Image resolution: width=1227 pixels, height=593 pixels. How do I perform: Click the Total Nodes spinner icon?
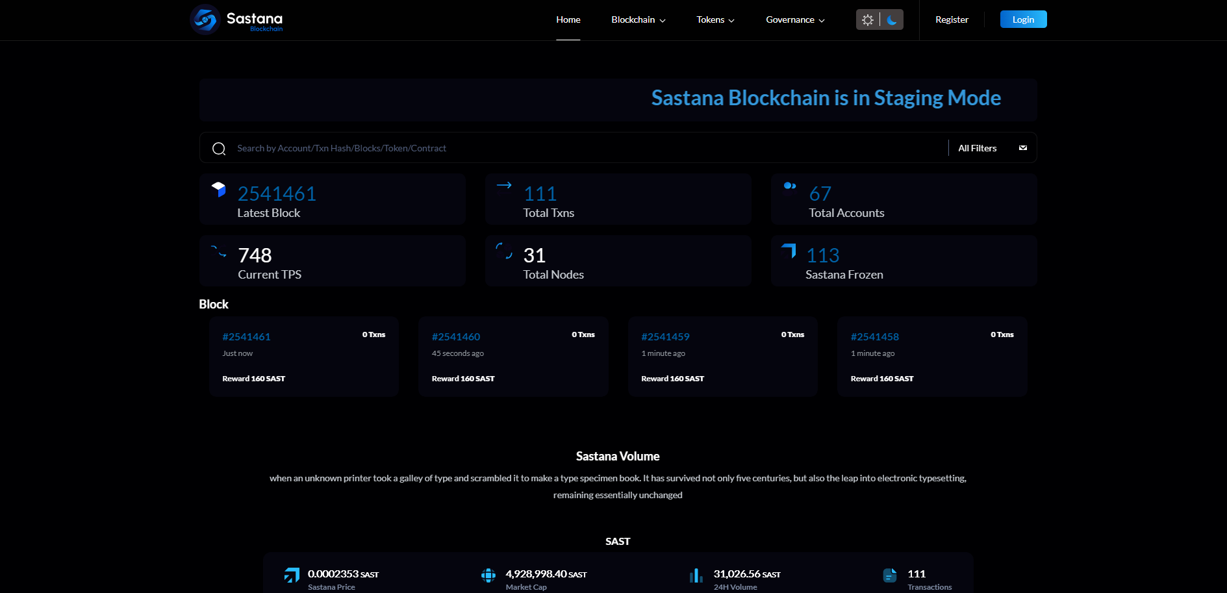(504, 251)
